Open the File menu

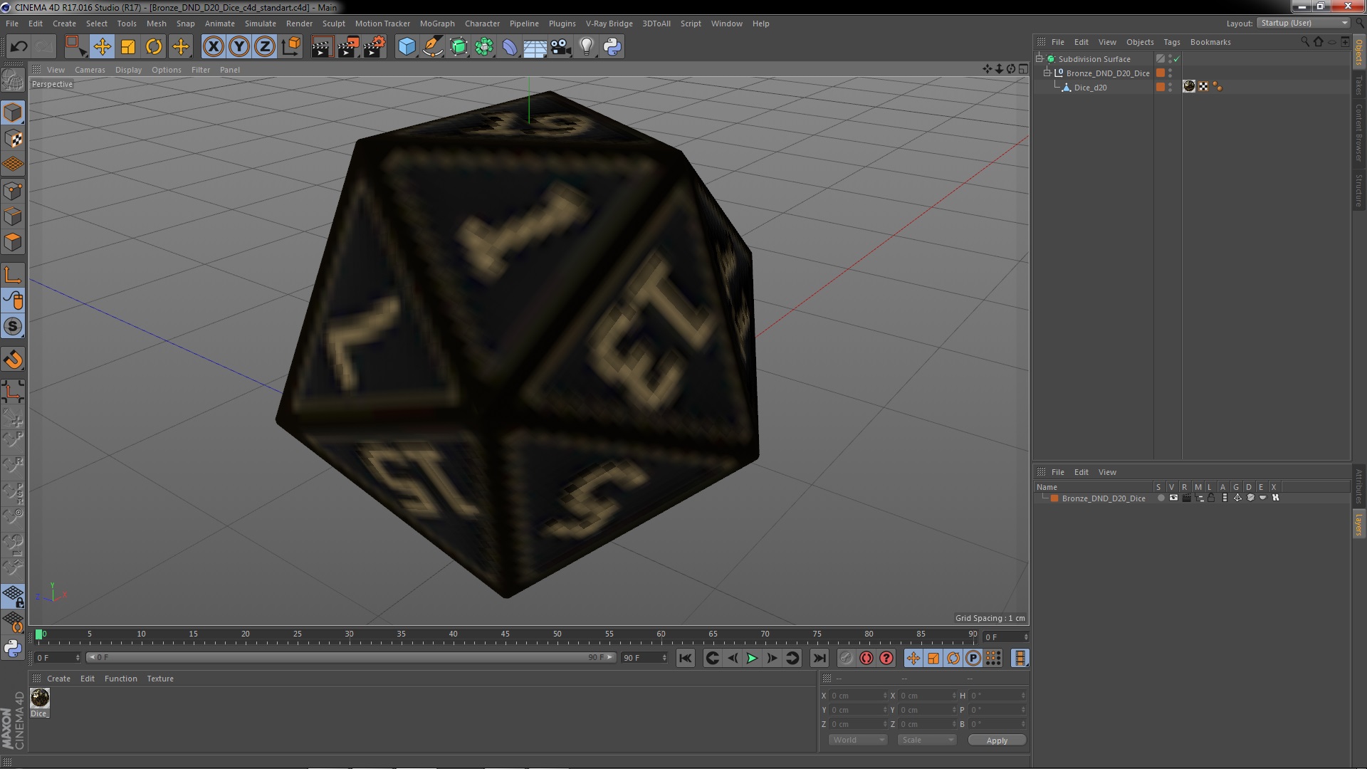12,23
